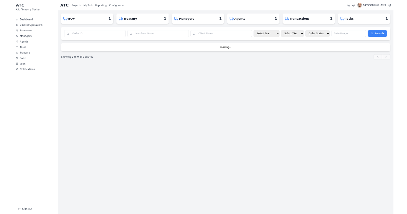Expand the Select Team dropdown
Screen dimensions: 407x214
(x=267, y=33)
